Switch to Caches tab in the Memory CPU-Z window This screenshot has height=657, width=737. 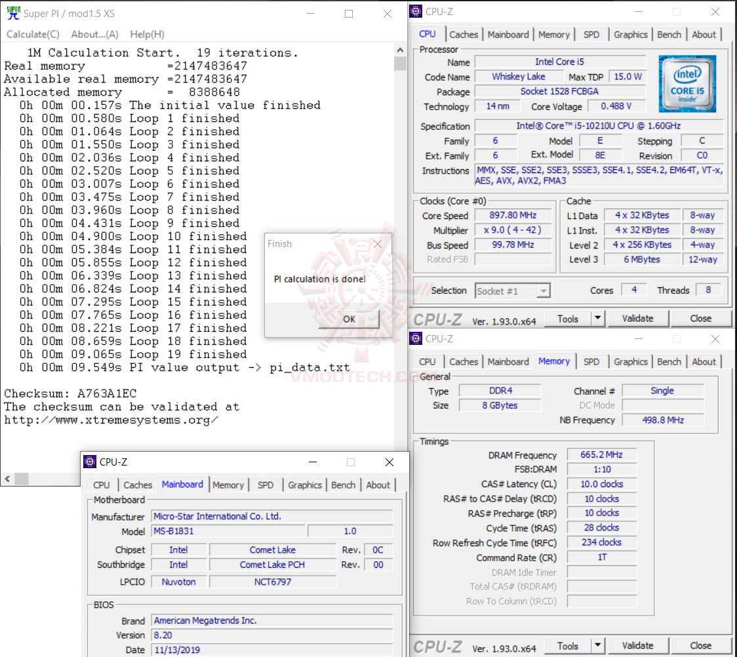tap(464, 361)
